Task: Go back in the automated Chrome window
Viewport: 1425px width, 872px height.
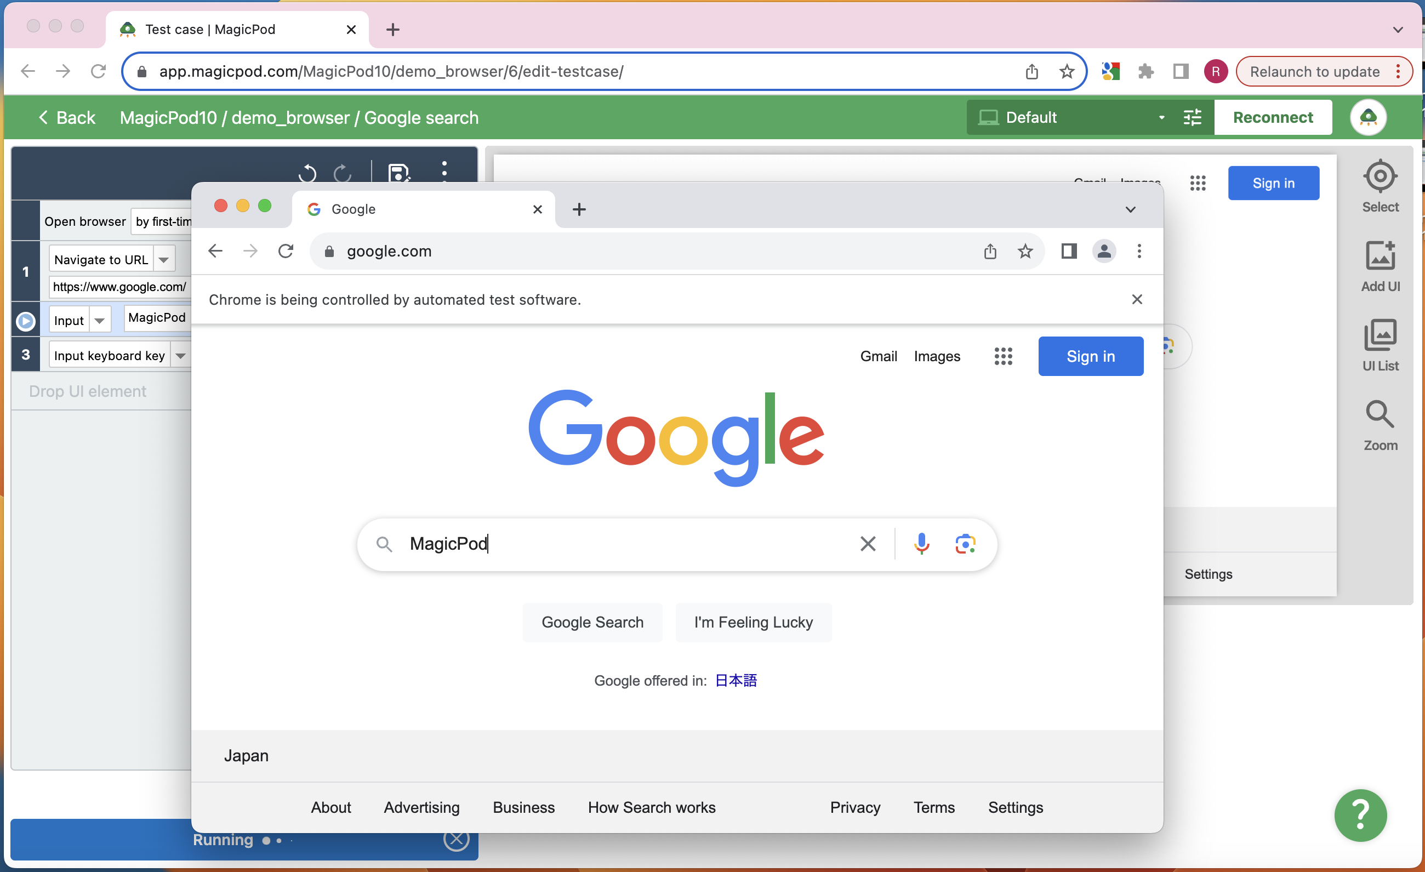Action: [x=215, y=251]
